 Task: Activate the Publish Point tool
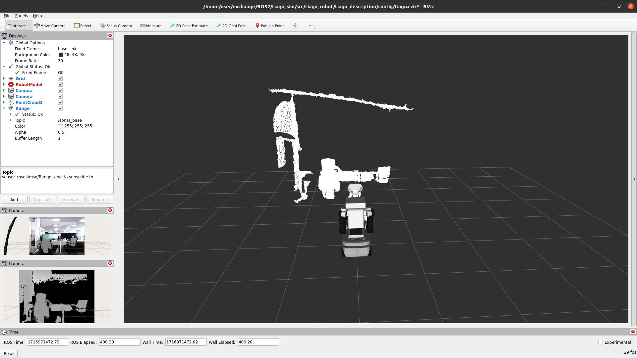pos(269,26)
